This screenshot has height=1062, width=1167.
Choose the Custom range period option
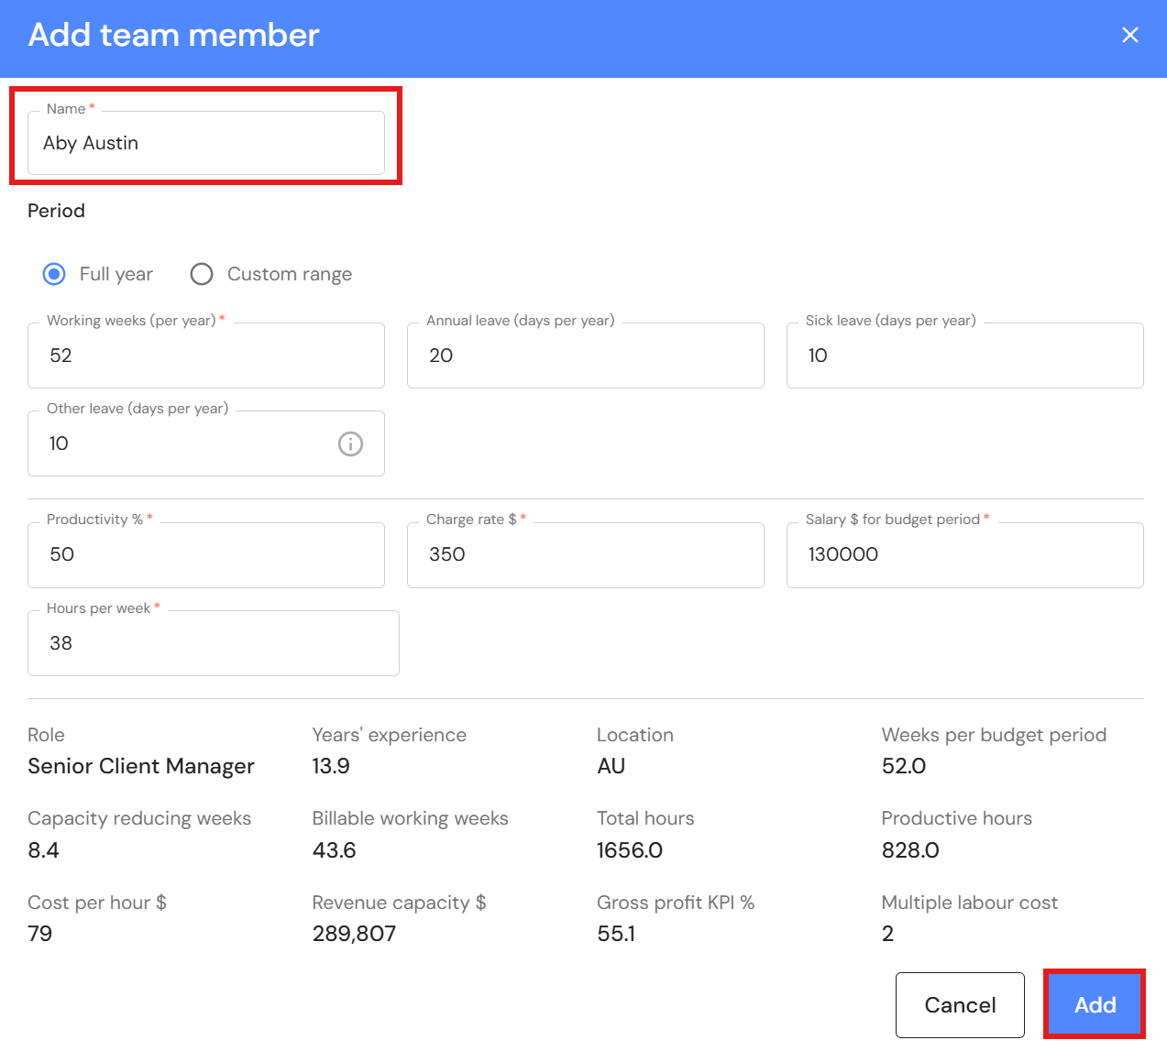202,274
